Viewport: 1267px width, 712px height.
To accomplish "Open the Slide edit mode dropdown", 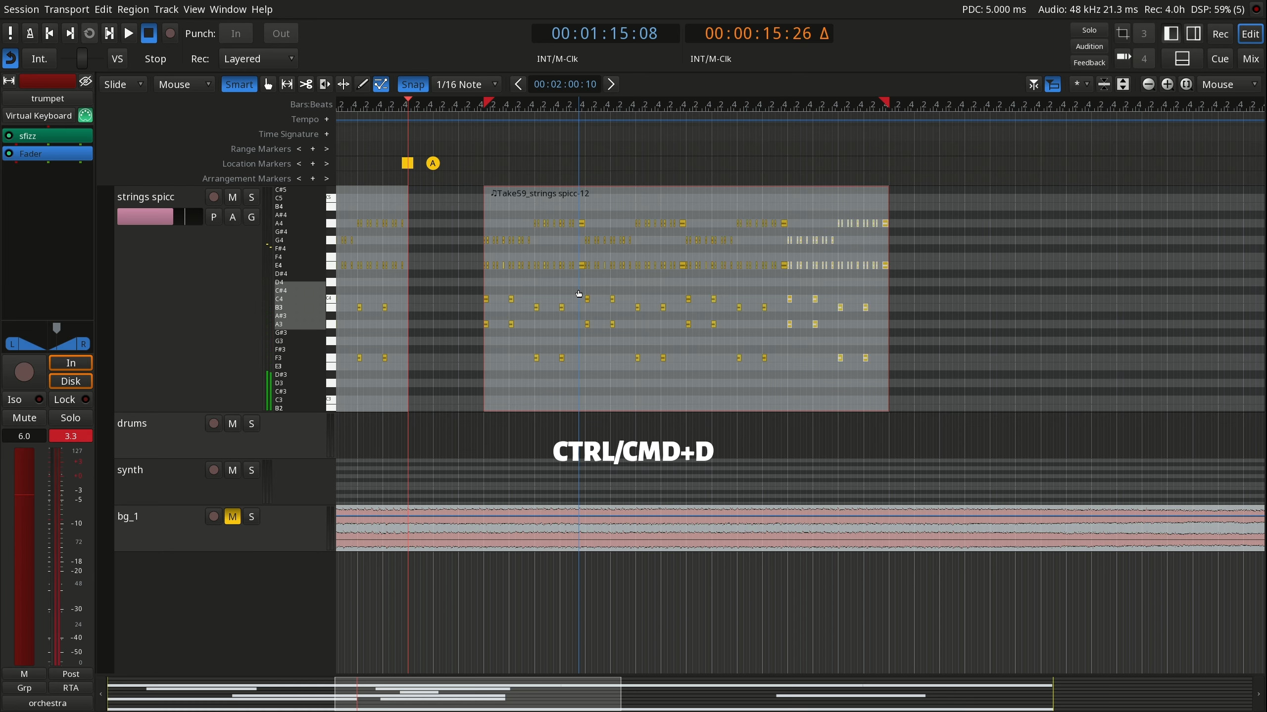I will 123,84.
